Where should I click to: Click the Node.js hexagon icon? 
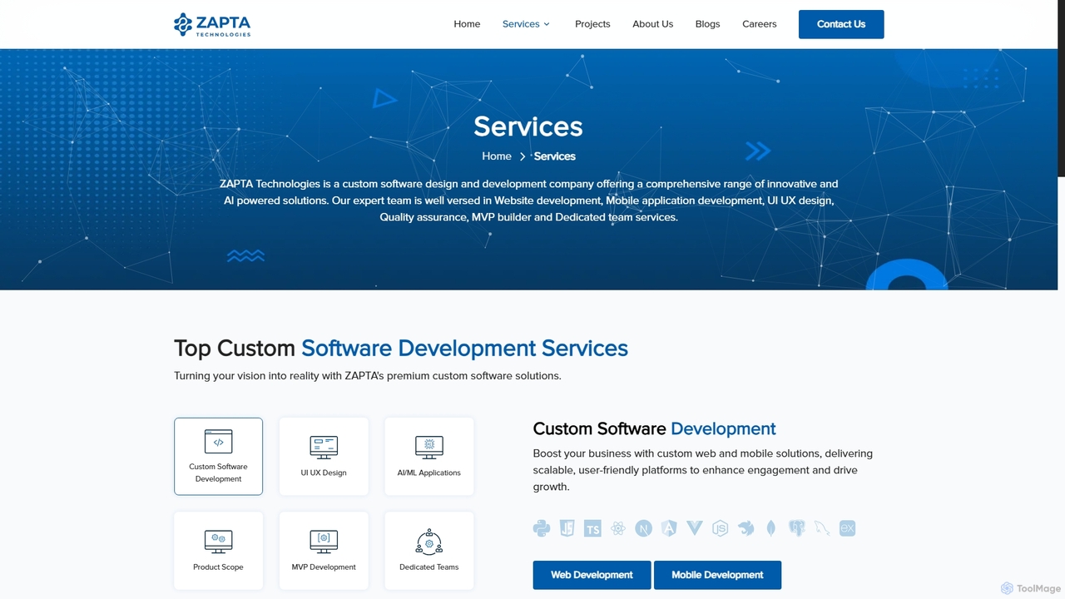pyautogui.click(x=720, y=528)
